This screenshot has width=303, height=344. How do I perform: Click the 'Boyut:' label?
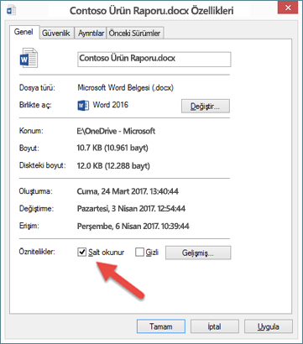[29, 148]
